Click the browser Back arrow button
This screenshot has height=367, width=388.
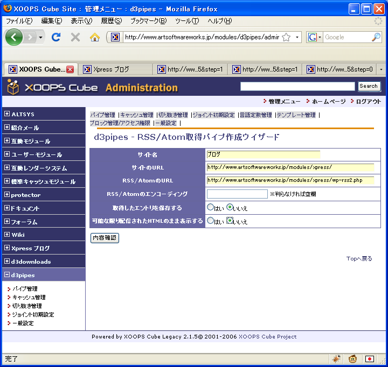pyautogui.click(x=15, y=37)
